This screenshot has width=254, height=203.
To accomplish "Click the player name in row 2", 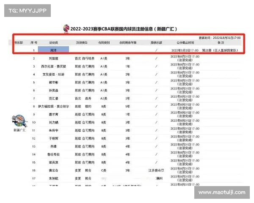I will click(53, 58).
